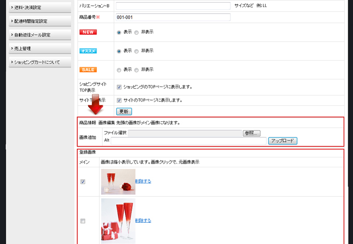Click 削除する link beside the second image

(x=143, y=221)
